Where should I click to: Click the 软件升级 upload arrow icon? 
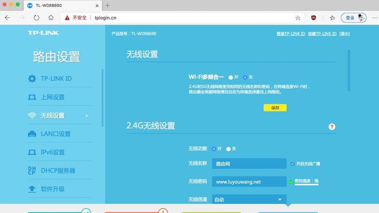coord(32,189)
